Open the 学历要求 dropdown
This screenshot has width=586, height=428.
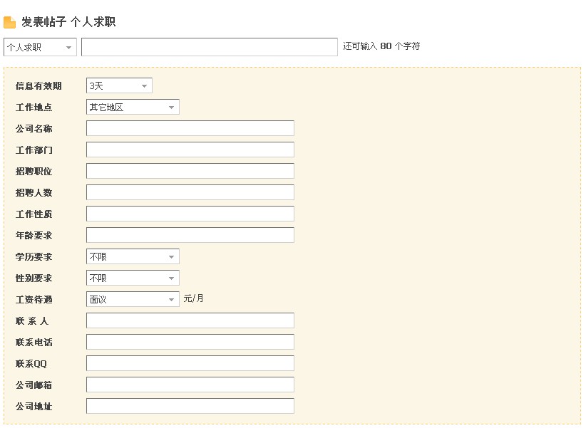[x=133, y=257]
